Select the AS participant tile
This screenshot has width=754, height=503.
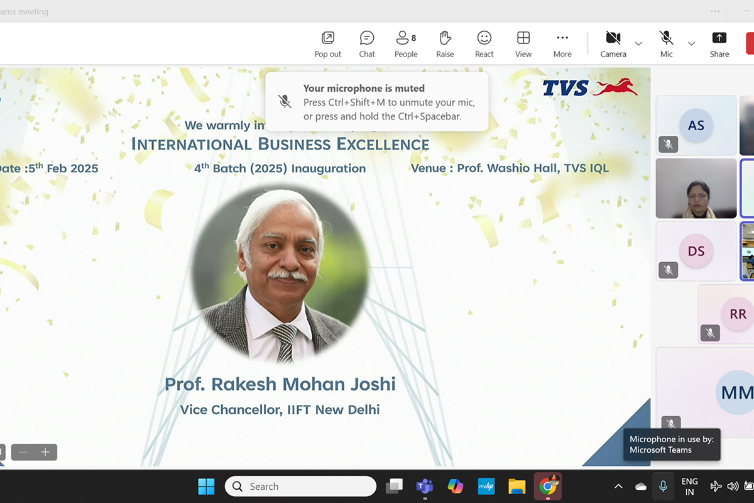(696, 125)
